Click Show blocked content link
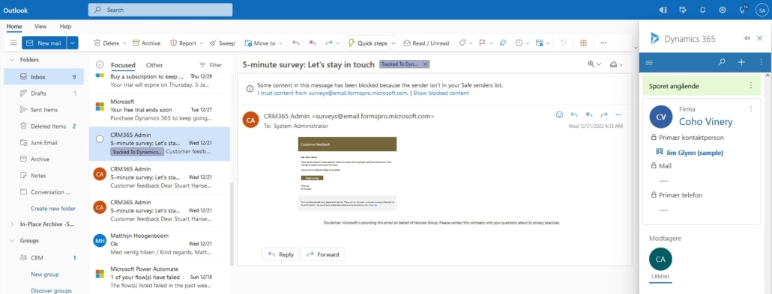The image size is (772, 294). (441, 93)
